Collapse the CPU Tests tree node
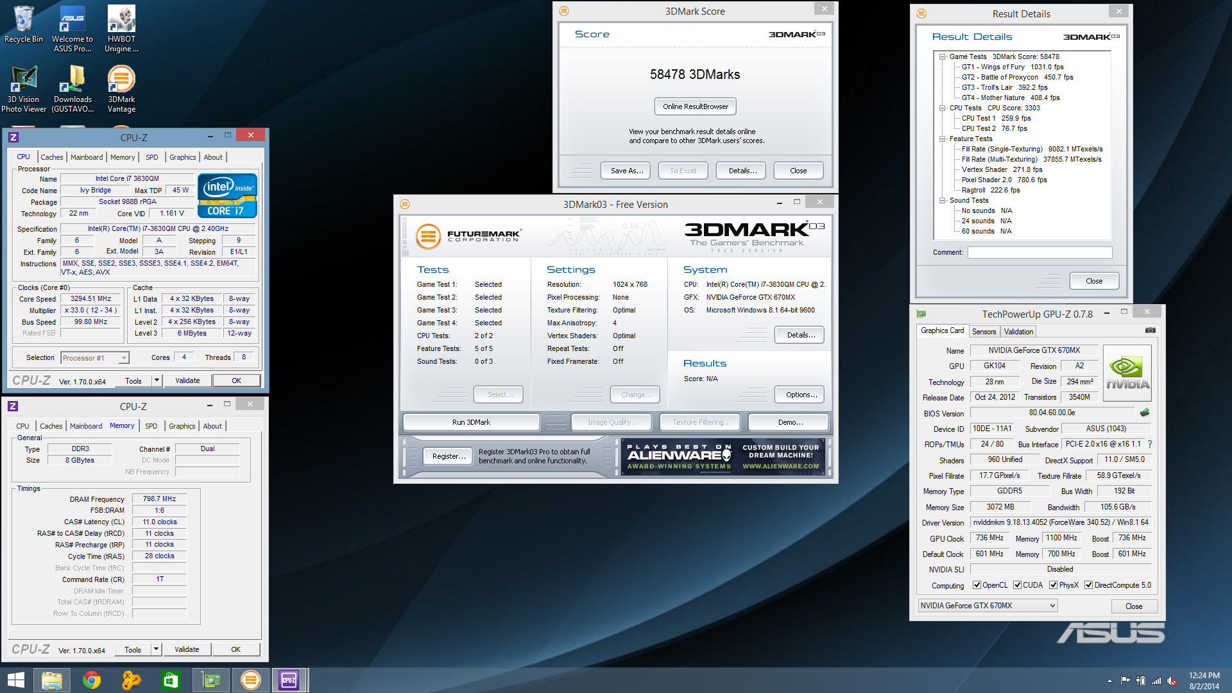 (943, 108)
